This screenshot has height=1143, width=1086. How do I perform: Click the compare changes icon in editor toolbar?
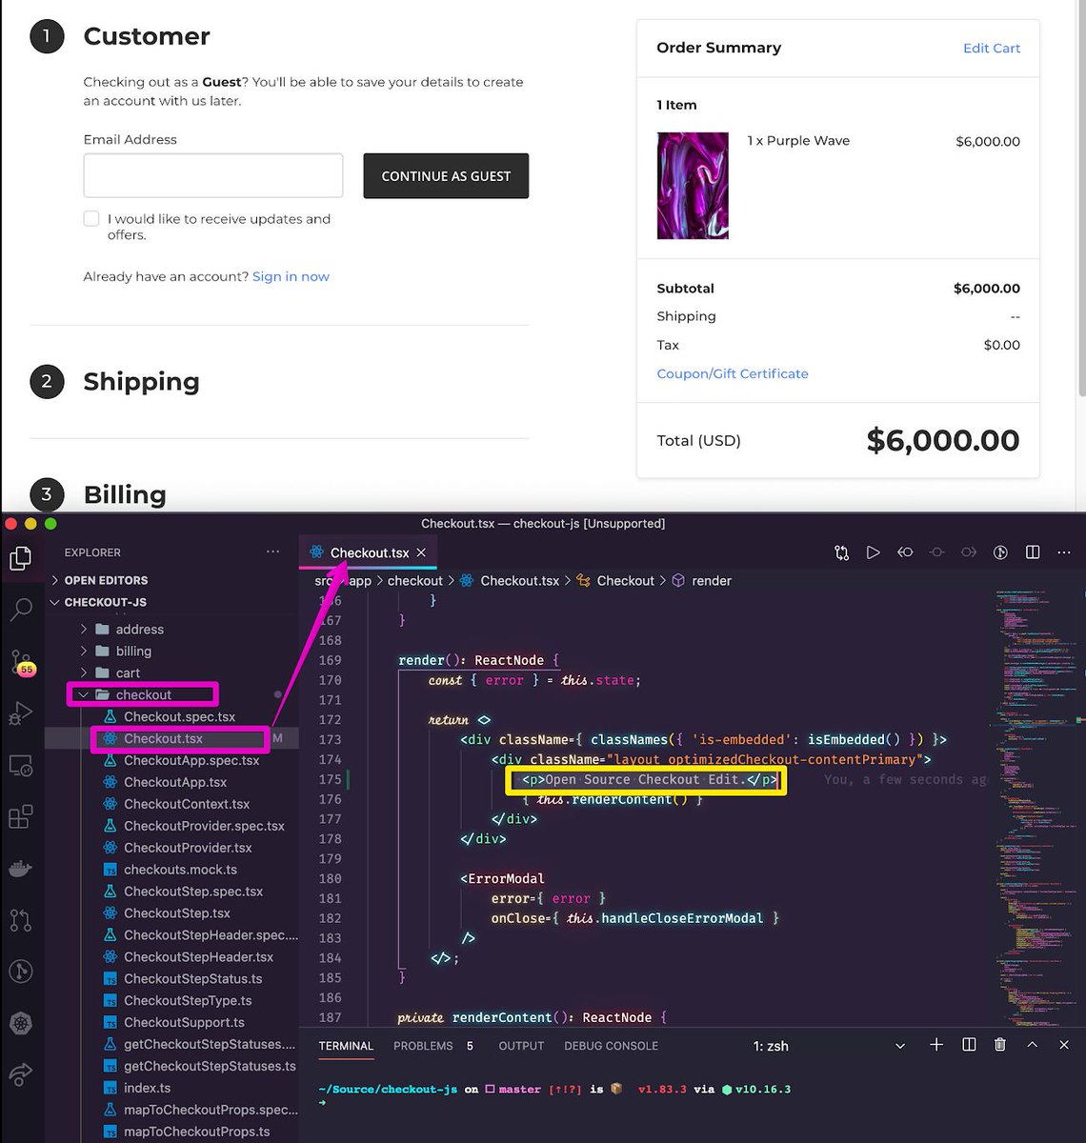click(841, 552)
